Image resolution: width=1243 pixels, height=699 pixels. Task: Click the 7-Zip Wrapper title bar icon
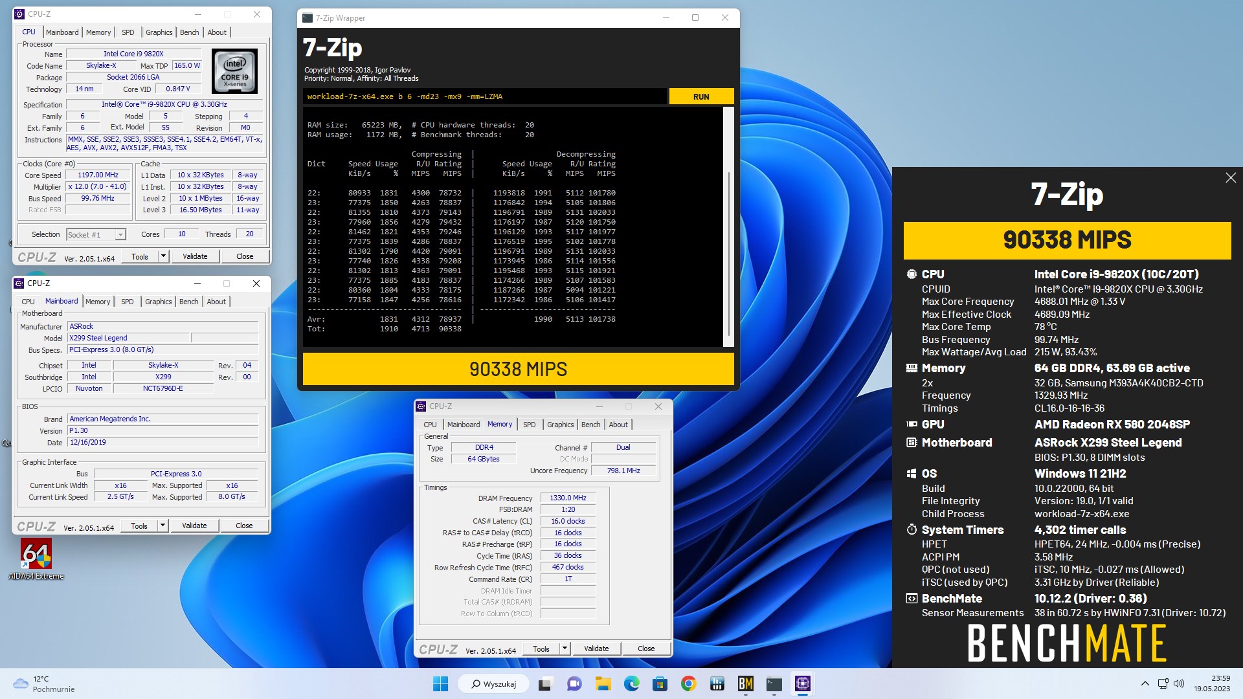pyautogui.click(x=308, y=18)
